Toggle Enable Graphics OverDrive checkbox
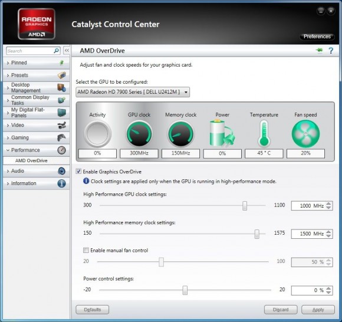Screen dimensions: 342x322 tap(78, 171)
